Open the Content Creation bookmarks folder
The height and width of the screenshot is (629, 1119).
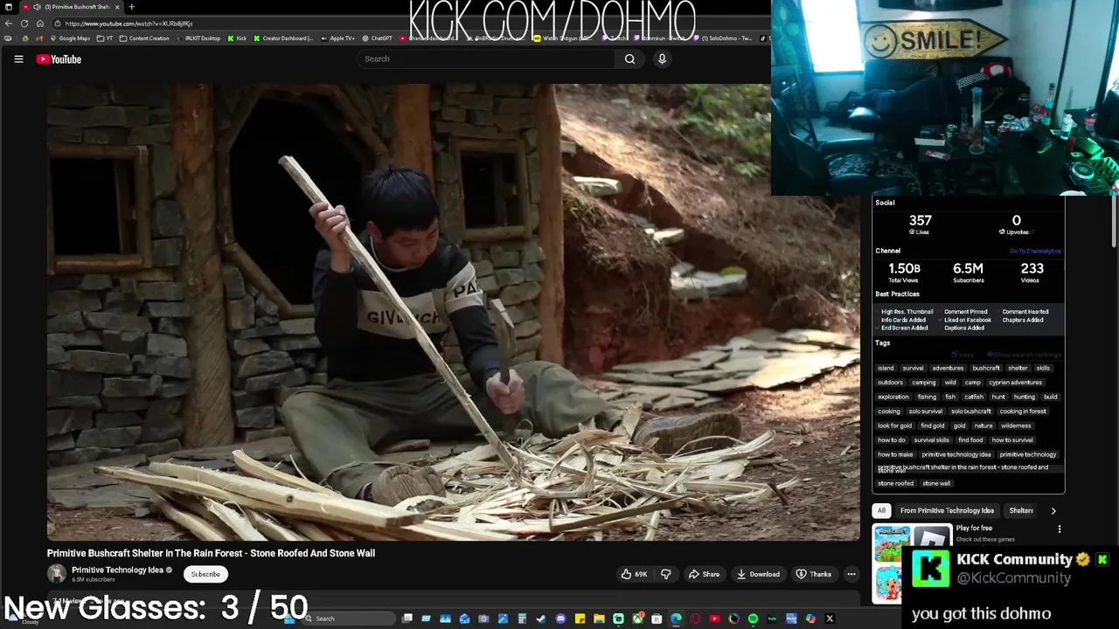coord(145,38)
